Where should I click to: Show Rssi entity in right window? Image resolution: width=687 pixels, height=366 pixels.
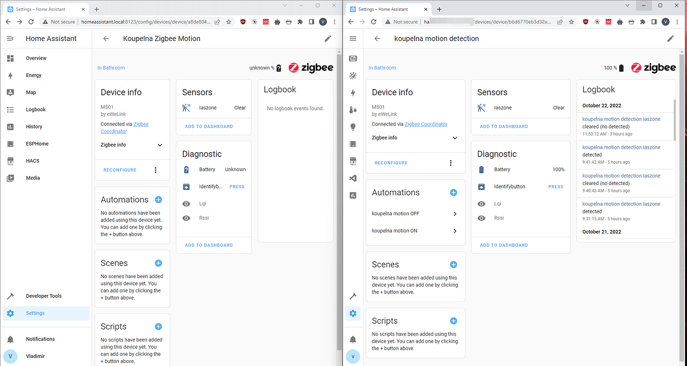tap(520, 218)
